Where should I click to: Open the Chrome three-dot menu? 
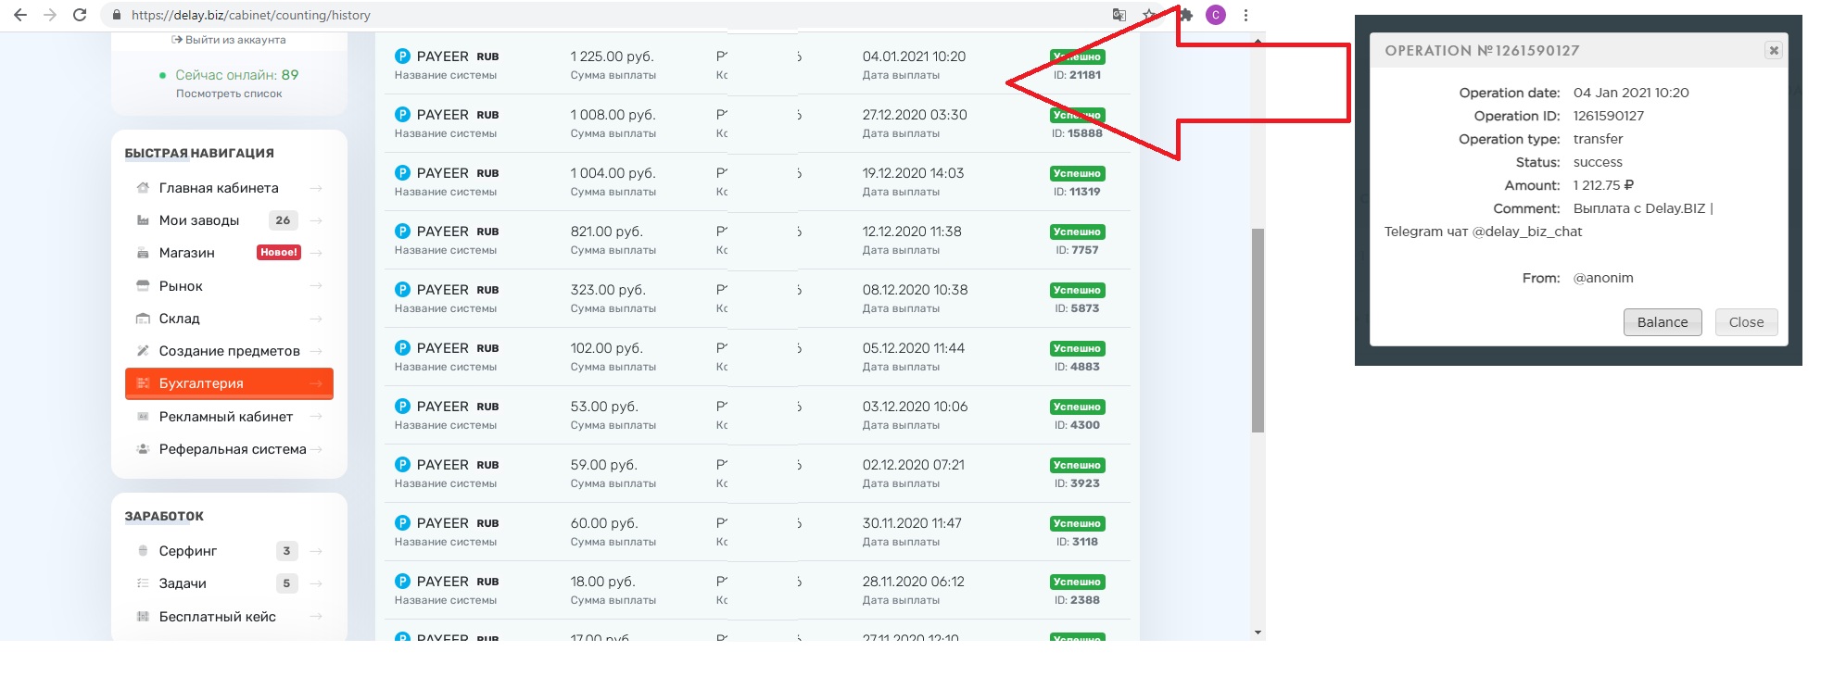click(1245, 15)
